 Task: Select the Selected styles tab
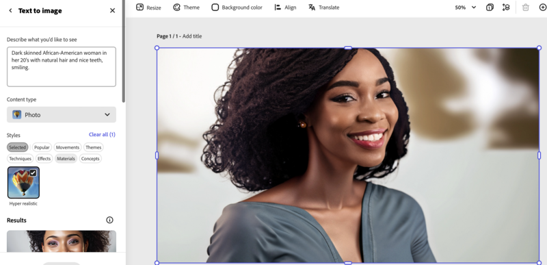pos(18,147)
